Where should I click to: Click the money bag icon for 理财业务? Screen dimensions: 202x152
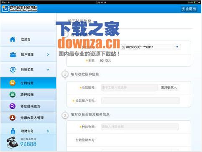click(13, 131)
